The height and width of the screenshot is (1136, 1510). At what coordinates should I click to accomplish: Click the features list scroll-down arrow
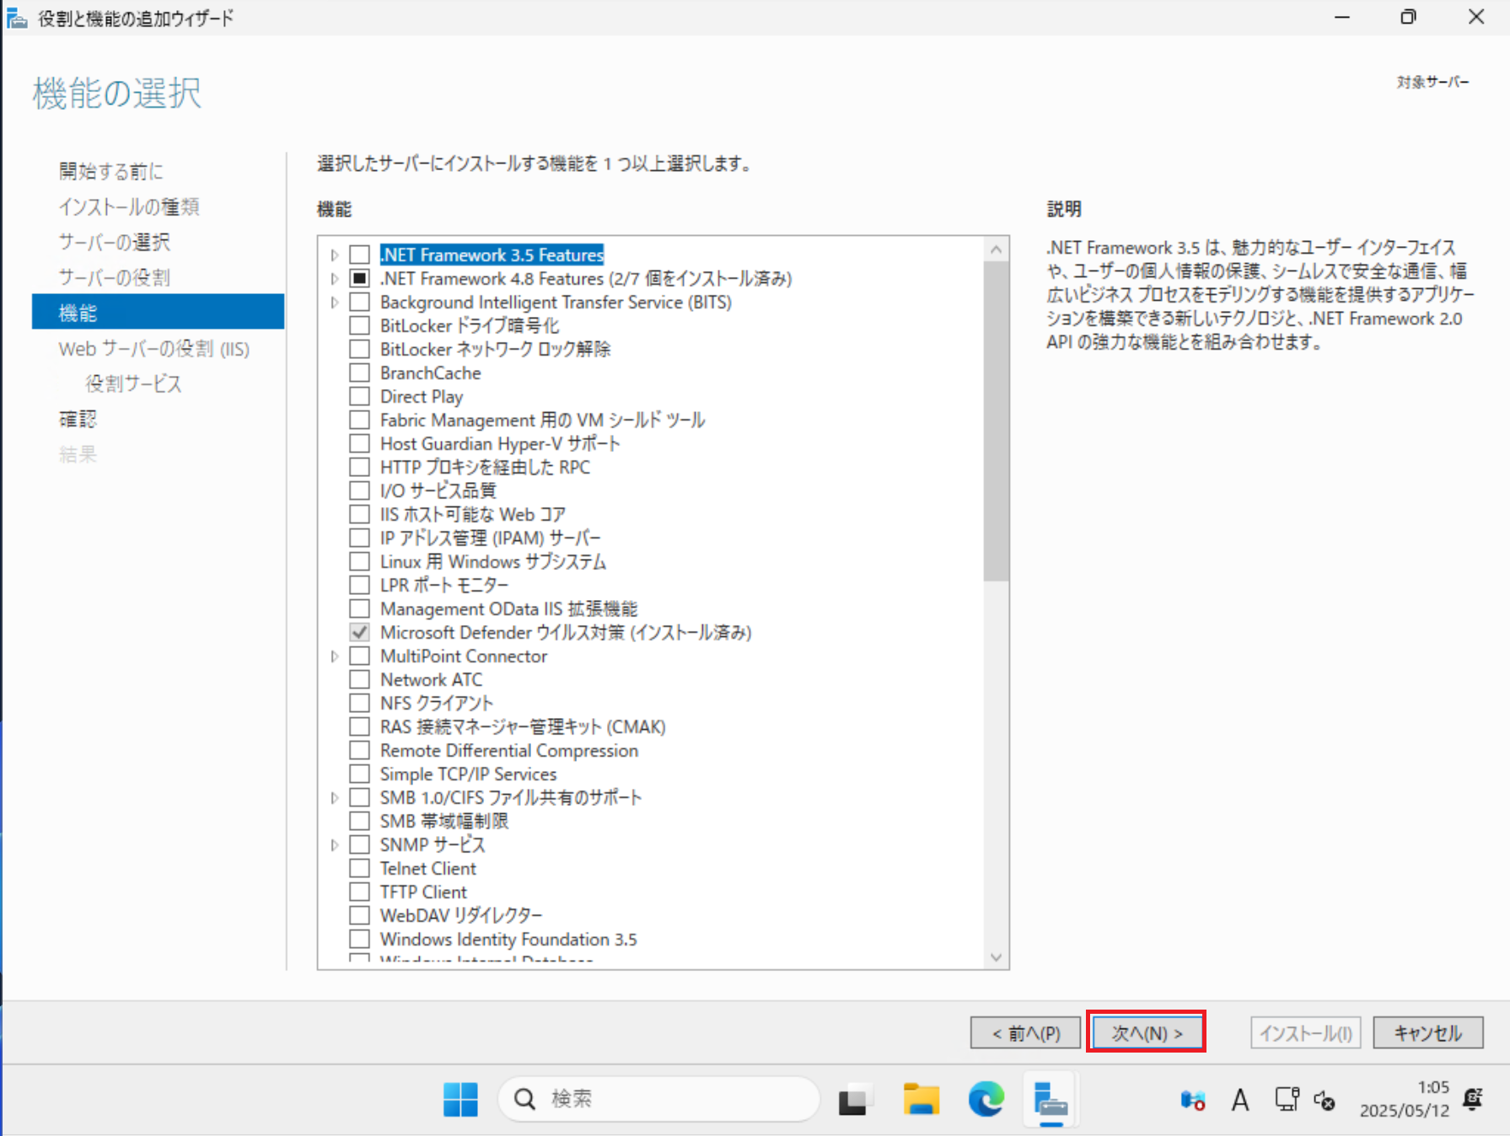coord(996,957)
